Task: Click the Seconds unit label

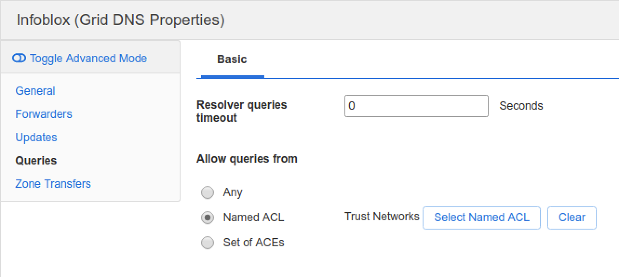Action: click(x=521, y=106)
